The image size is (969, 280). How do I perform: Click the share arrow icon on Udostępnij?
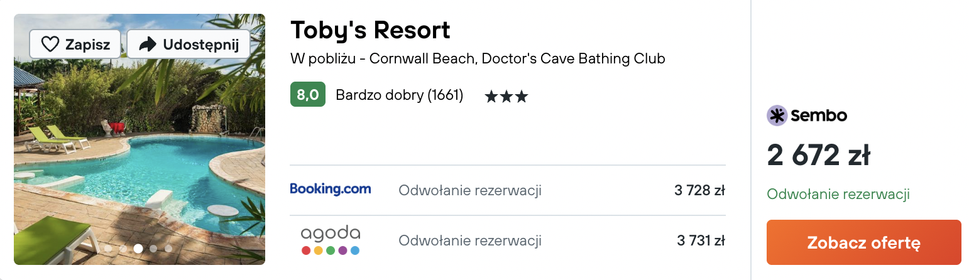(x=147, y=45)
